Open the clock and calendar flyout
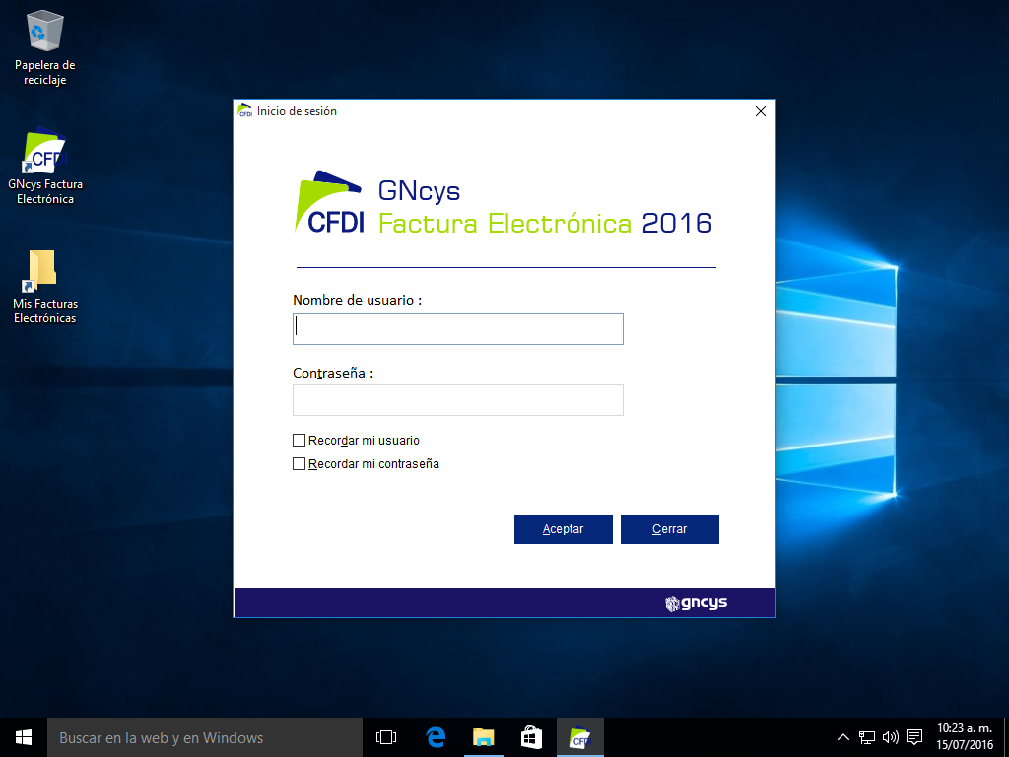The width and height of the screenshot is (1009, 757). click(x=965, y=737)
